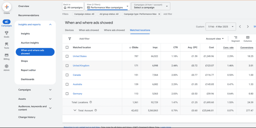Check the United States row checkbox
The height and width of the screenshot is (128, 256).
pos(67,56)
